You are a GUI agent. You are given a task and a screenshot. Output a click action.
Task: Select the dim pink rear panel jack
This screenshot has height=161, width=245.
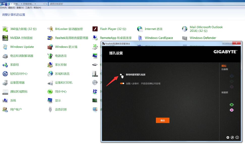232,87
